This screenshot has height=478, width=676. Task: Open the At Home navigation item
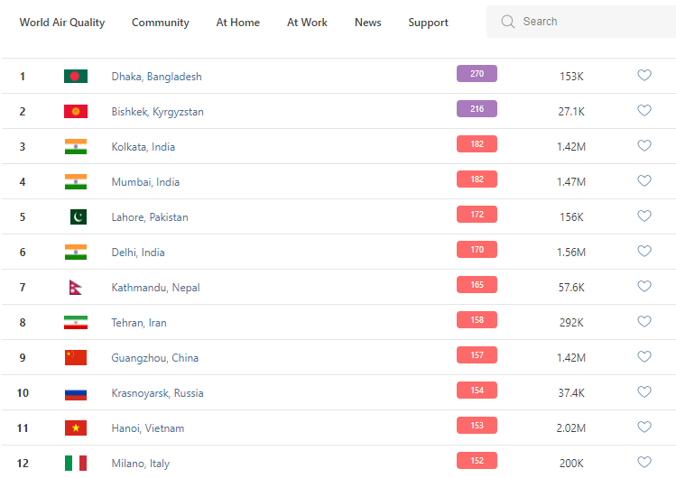coord(238,23)
